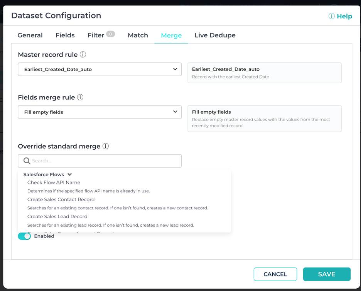Viewport: 361px width, 291px height.
Task: Collapse the Salesforce Flows section
Action: pyautogui.click(x=70, y=174)
